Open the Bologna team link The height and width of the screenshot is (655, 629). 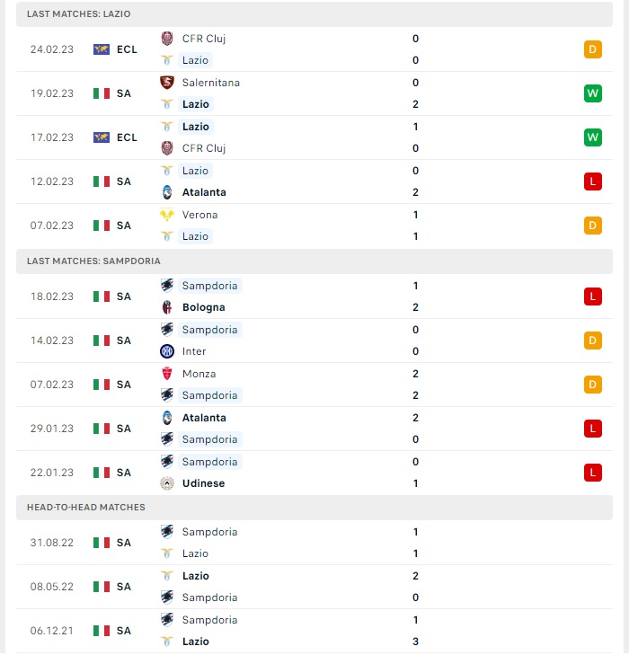point(204,307)
